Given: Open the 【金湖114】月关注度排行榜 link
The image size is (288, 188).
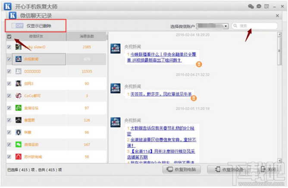Looking at the screenshot, I should click(x=161, y=154).
